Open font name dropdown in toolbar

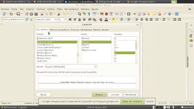pos(56,19)
